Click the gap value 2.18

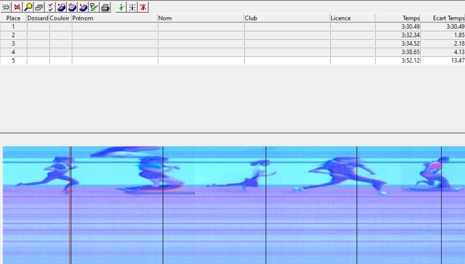tap(459, 43)
